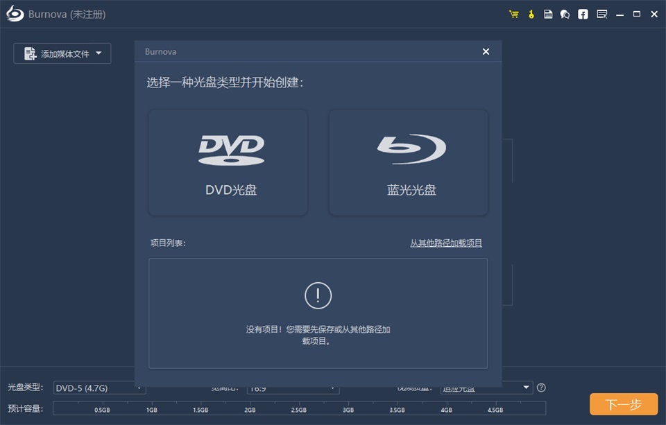
Task: Click the 光盘类型 label
Action: tap(25, 387)
